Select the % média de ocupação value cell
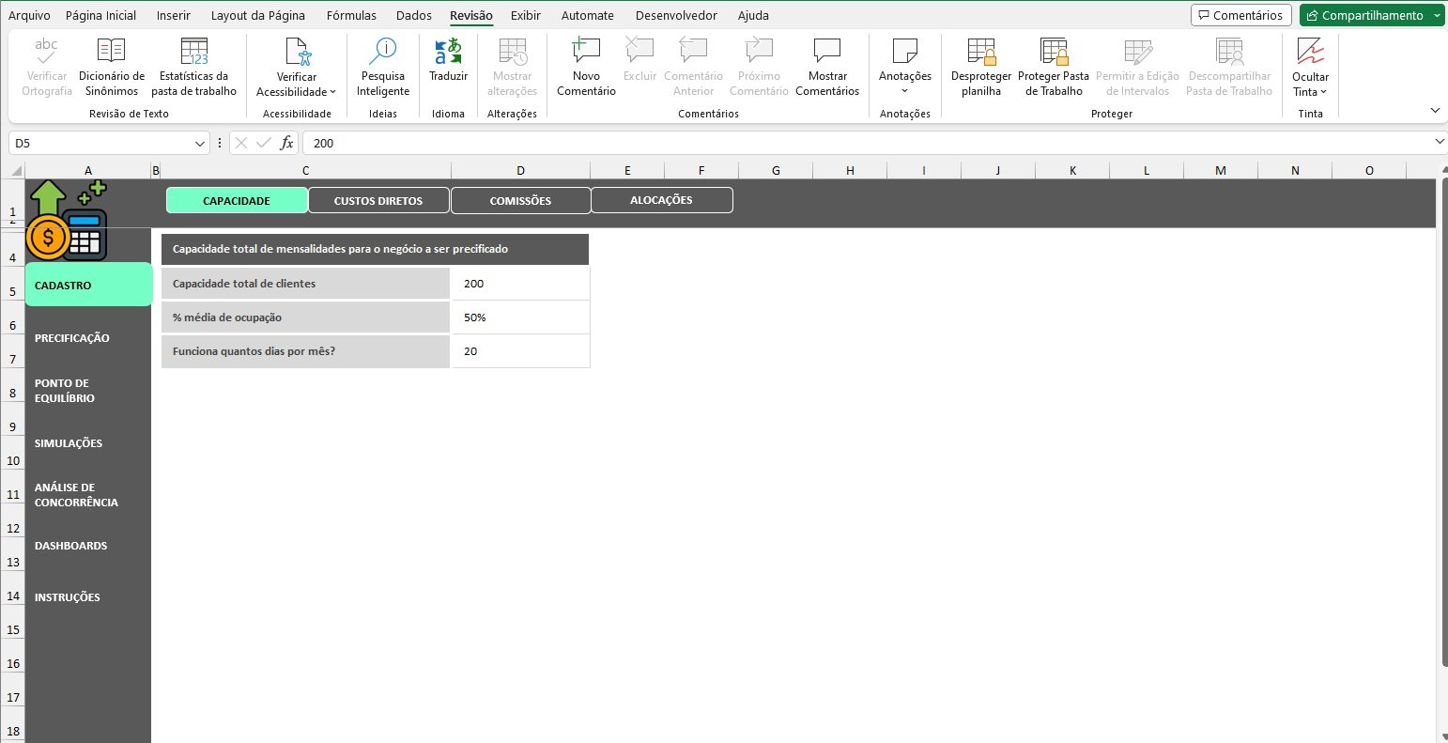This screenshot has width=1448, height=743. [x=520, y=317]
